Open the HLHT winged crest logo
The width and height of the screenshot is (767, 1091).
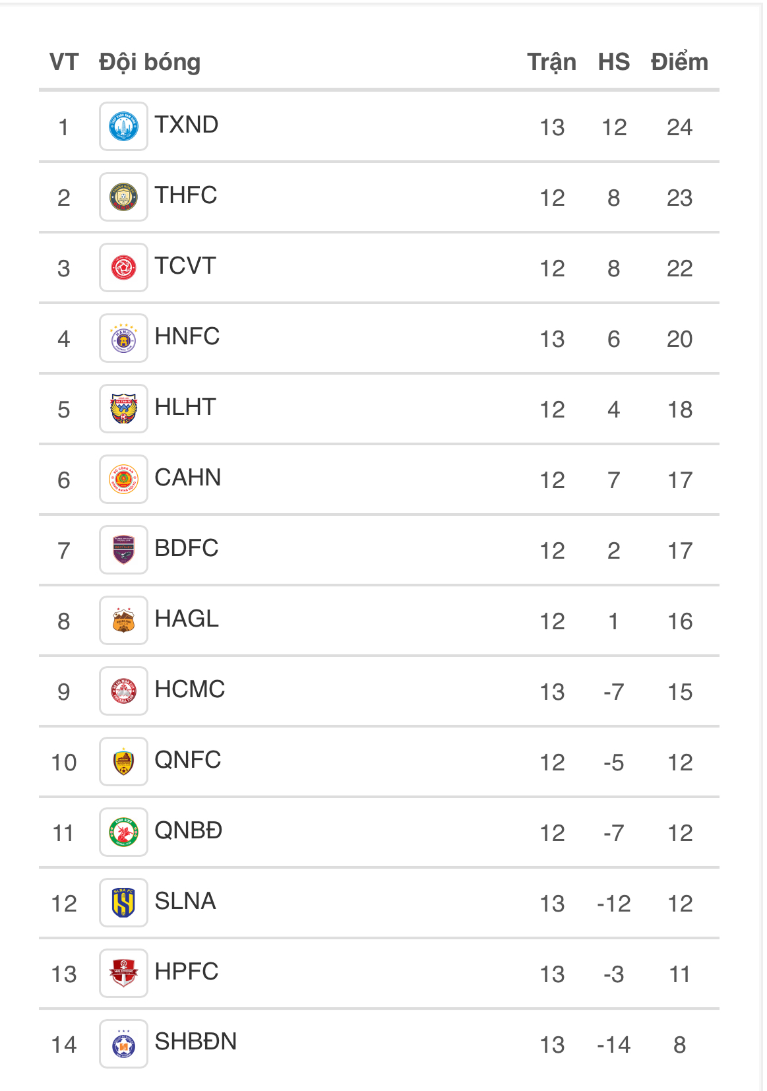tap(123, 409)
